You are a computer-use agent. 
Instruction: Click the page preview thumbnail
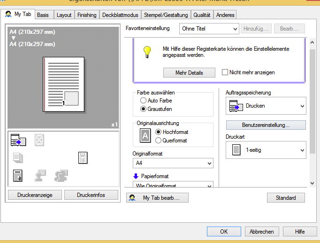pos(63,85)
